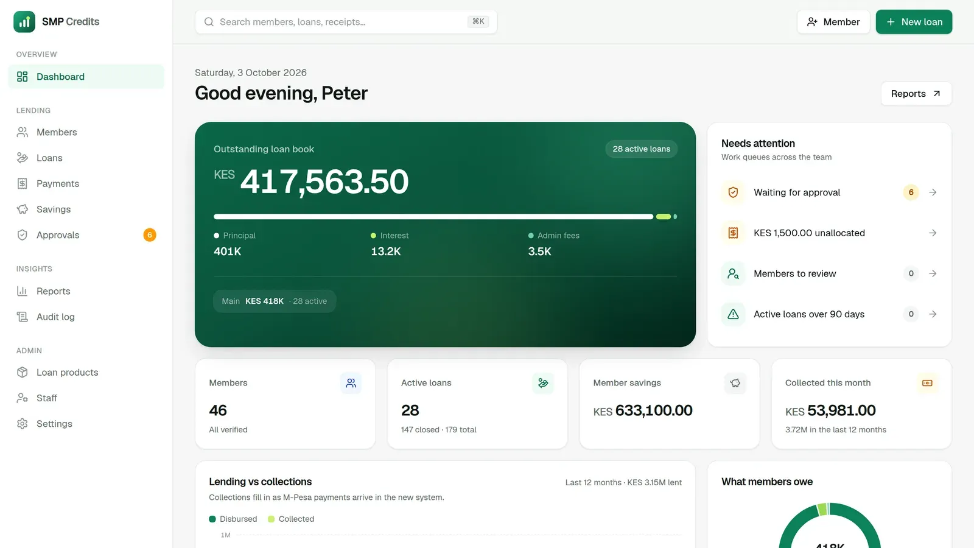This screenshot has height=548, width=974.
Task: Click the SMP Credits logo icon
Action: point(24,22)
